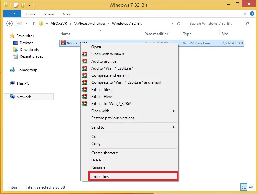
Task: Refresh the current folder view
Action: (179, 24)
